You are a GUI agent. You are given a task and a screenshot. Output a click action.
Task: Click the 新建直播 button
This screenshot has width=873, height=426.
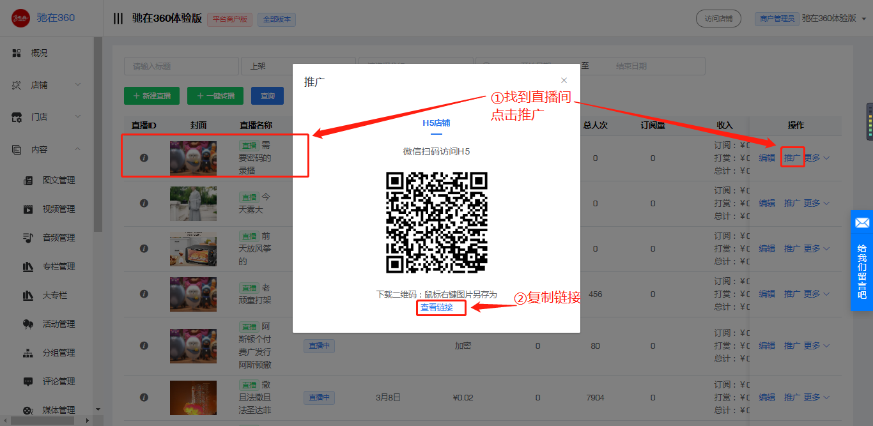click(151, 96)
